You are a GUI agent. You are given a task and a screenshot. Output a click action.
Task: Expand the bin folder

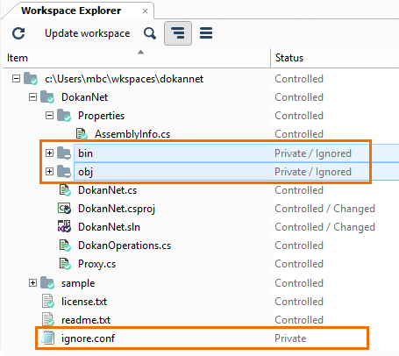tap(49, 153)
